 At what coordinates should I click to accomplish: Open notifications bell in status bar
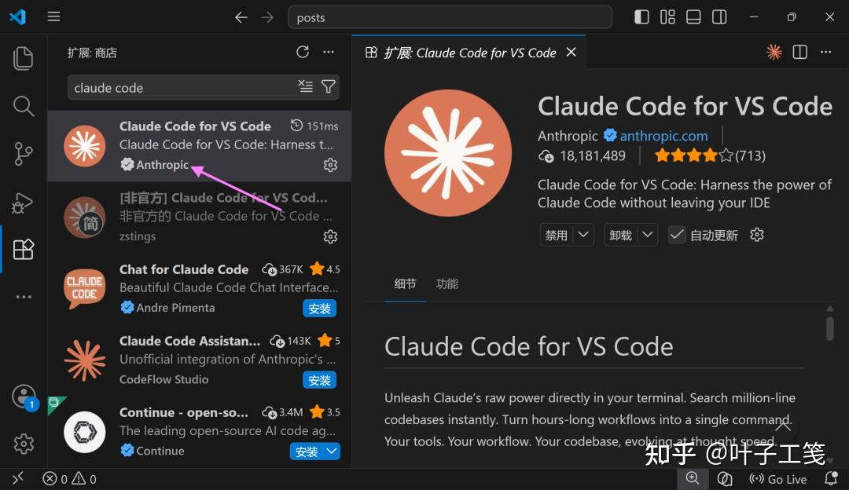coord(831,479)
